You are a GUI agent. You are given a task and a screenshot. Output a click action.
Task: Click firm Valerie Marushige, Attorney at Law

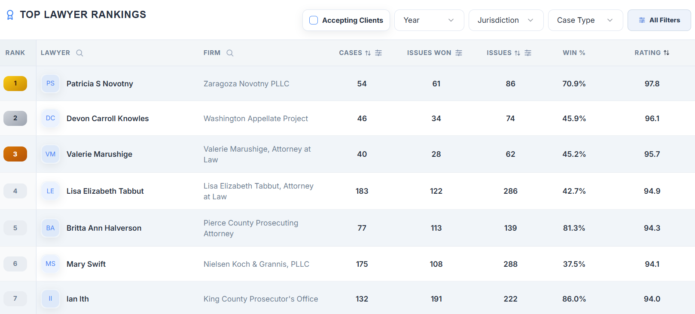(x=257, y=154)
